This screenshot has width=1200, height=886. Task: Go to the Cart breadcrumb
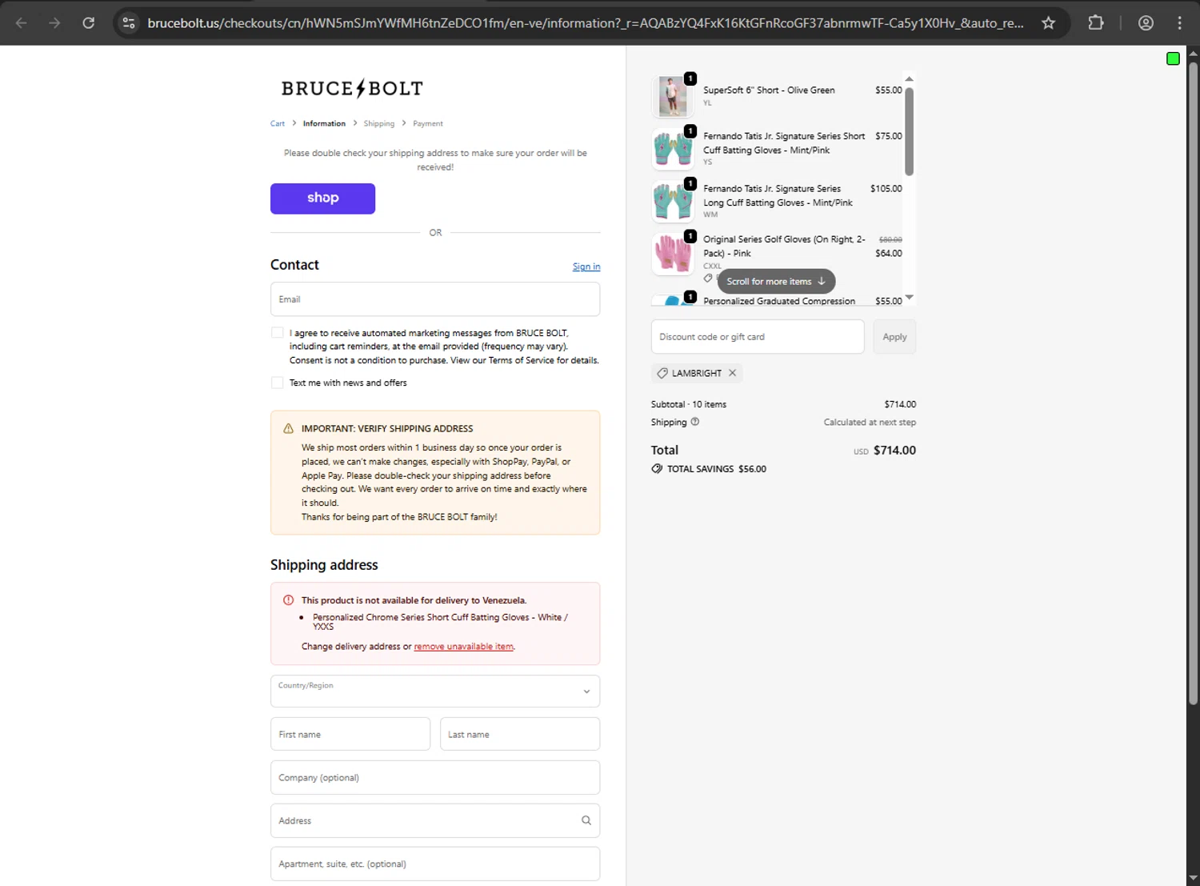tap(278, 124)
